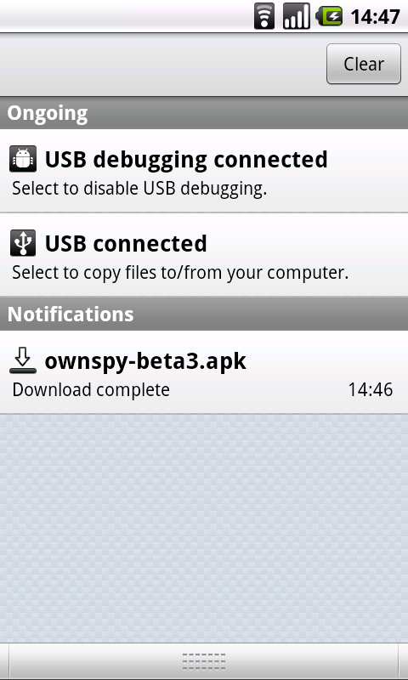Screen dimensions: 408x680
Task: Click the Download complete status text
Action: (x=91, y=389)
